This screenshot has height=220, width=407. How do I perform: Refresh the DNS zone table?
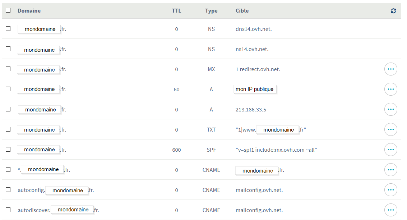coord(393,11)
